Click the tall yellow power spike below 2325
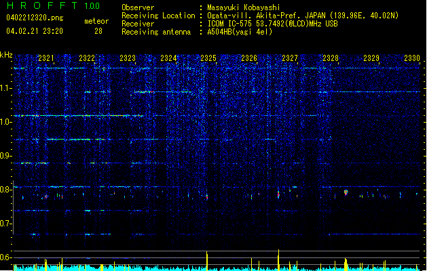Image resolution: width=427 pixels, height=271 pixels. point(207,261)
